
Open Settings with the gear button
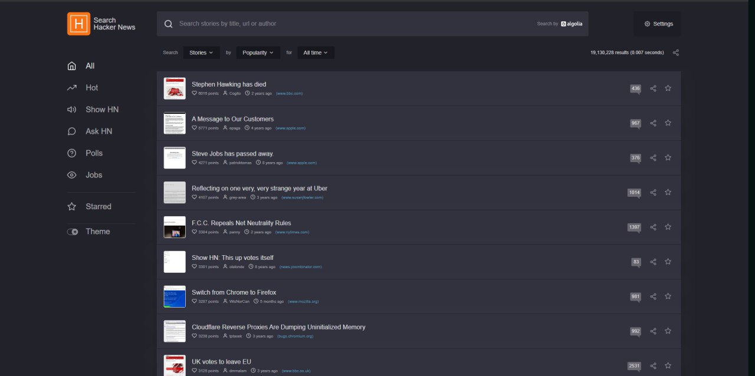pos(658,24)
